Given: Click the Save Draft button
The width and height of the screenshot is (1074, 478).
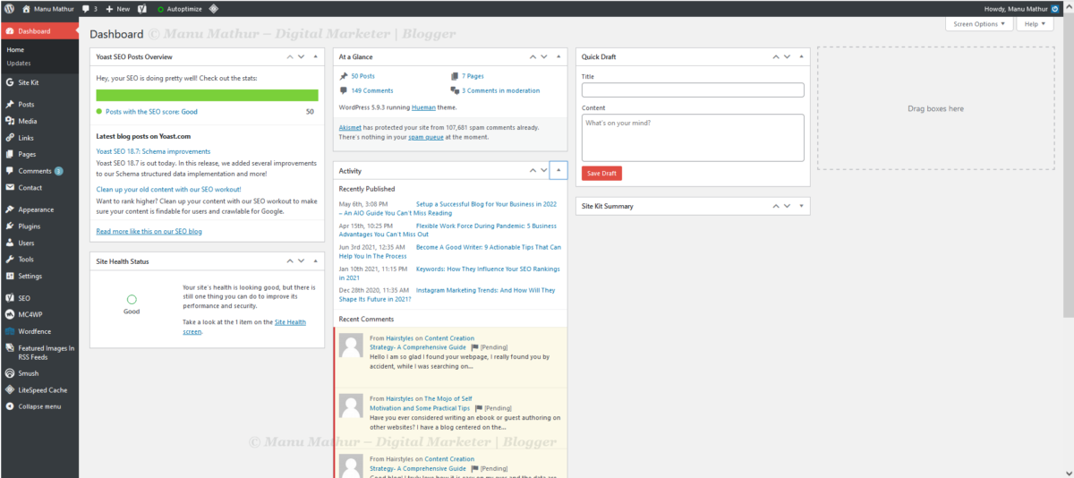Looking at the screenshot, I should 601,174.
